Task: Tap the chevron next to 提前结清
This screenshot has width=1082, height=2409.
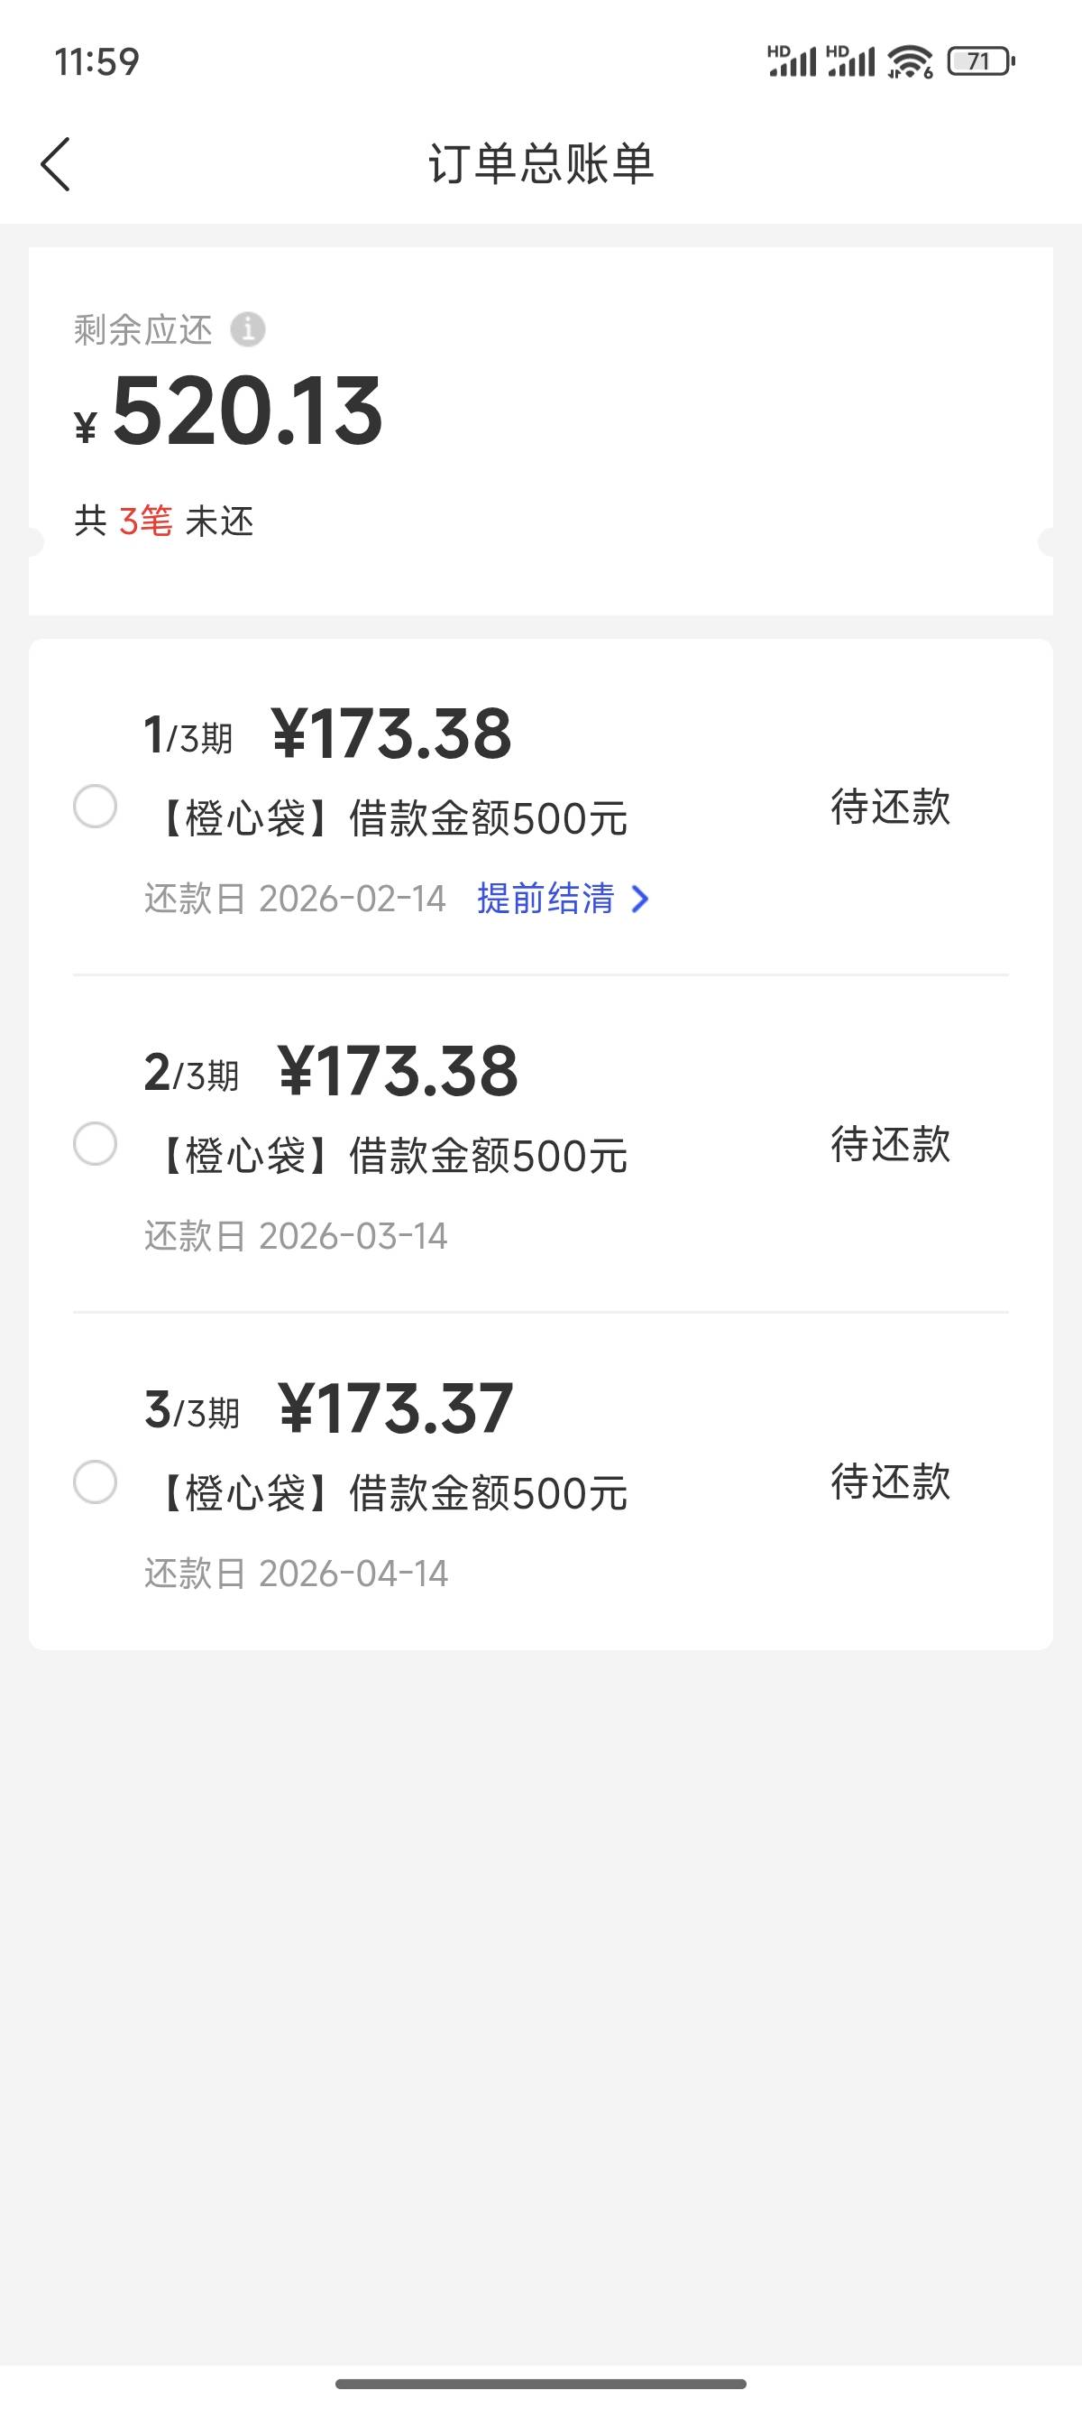Action: (641, 899)
